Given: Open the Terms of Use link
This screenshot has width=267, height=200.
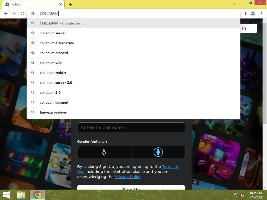Looking at the screenshot, I should [x=128, y=169].
